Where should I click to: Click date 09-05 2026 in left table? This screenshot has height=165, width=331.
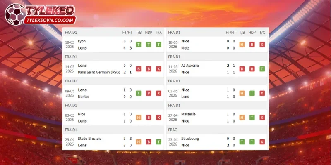pos(70,93)
